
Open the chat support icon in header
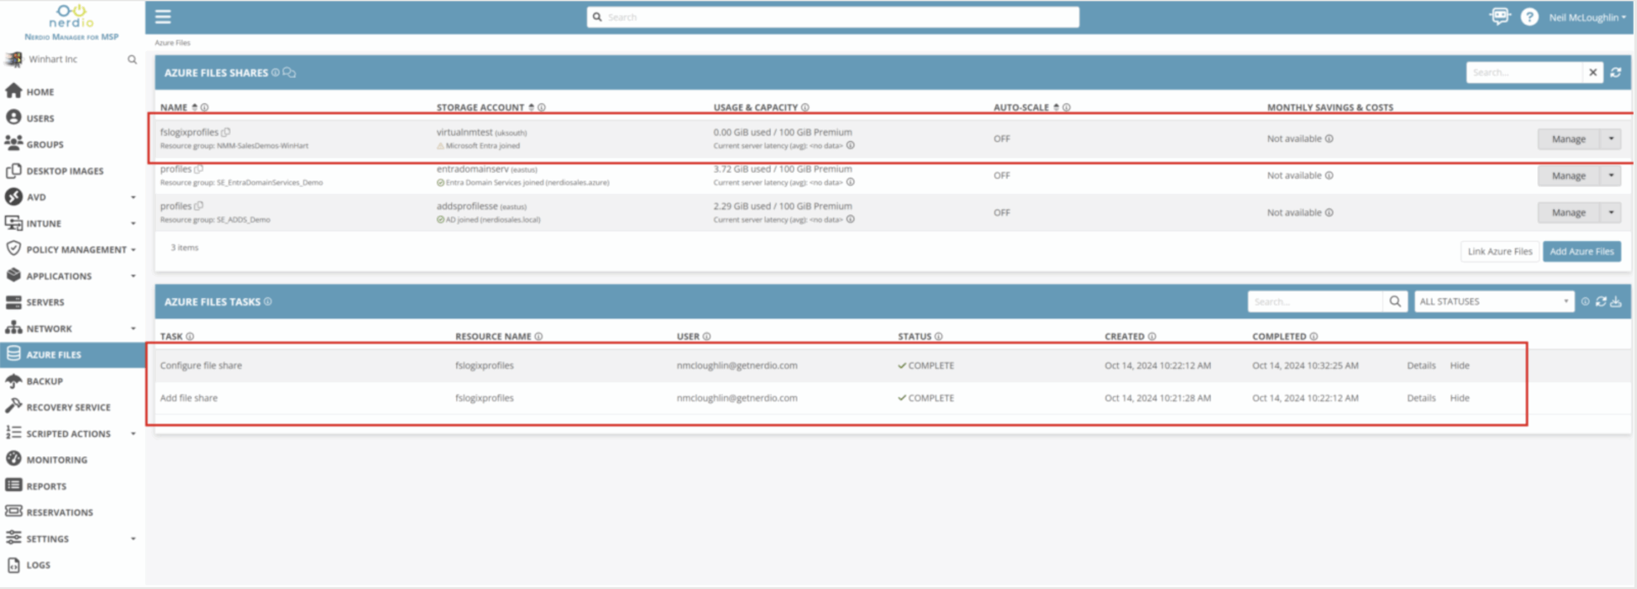(x=1499, y=17)
